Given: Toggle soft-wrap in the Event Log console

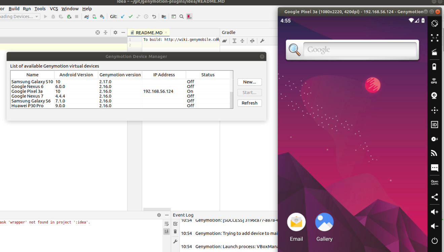Looking at the screenshot, I should [x=166, y=223].
